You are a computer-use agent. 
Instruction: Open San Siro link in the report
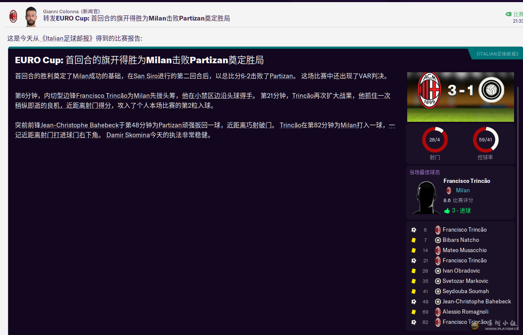click(146, 76)
